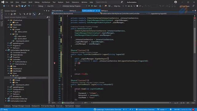
Task: Expand the Data folder
Action: [x=8, y=66]
